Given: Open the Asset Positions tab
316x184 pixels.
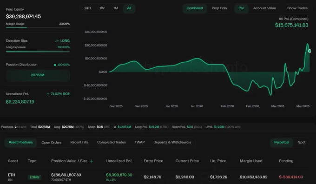Looking at the screenshot, I should pos(20,142).
